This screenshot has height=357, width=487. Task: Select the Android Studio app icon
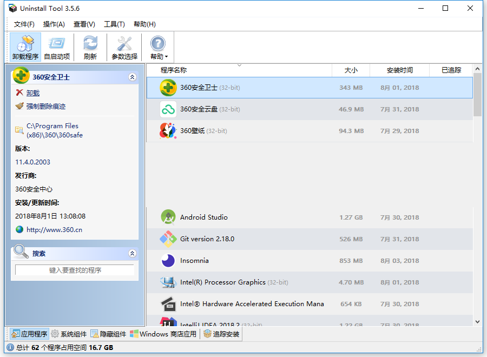[x=168, y=217]
